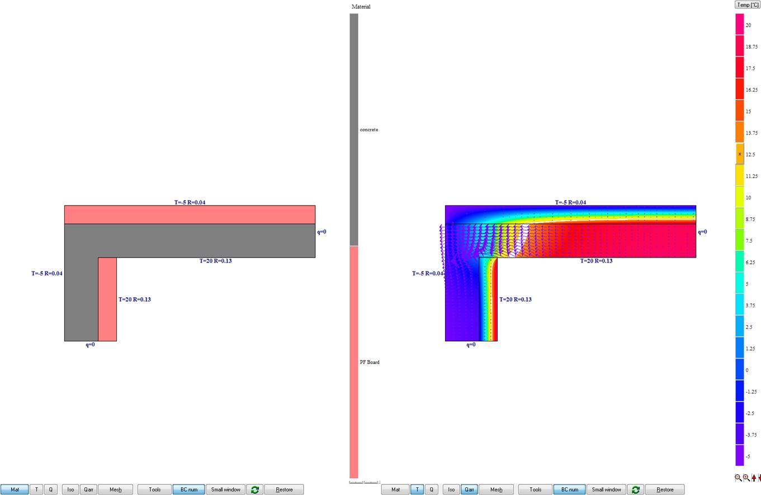Viewport: 761px width, 495px height.
Task: Click green refresh icon in left toolbar
Action: click(255, 489)
